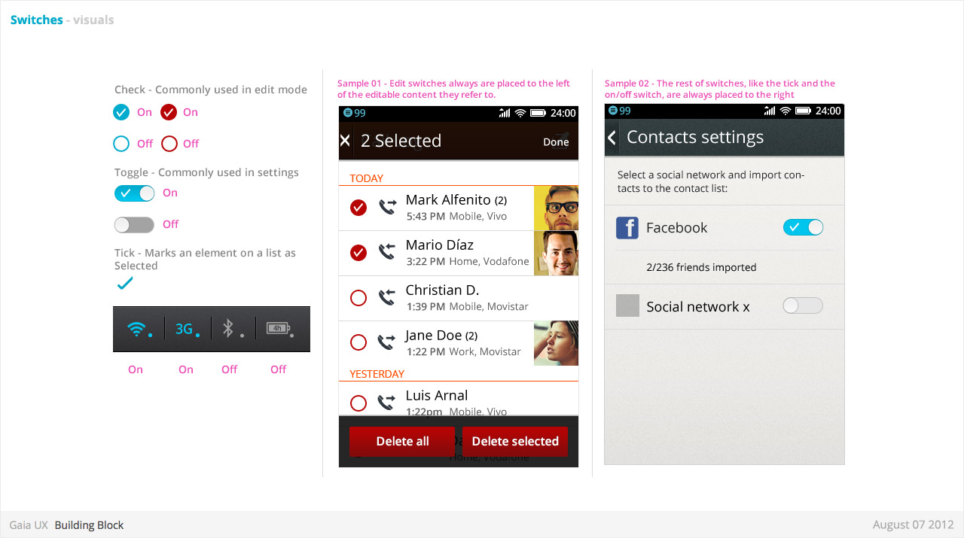Click the Facebook logo icon
The width and height of the screenshot is (964, 538).
pyautogui.click(x=627, y=228)
